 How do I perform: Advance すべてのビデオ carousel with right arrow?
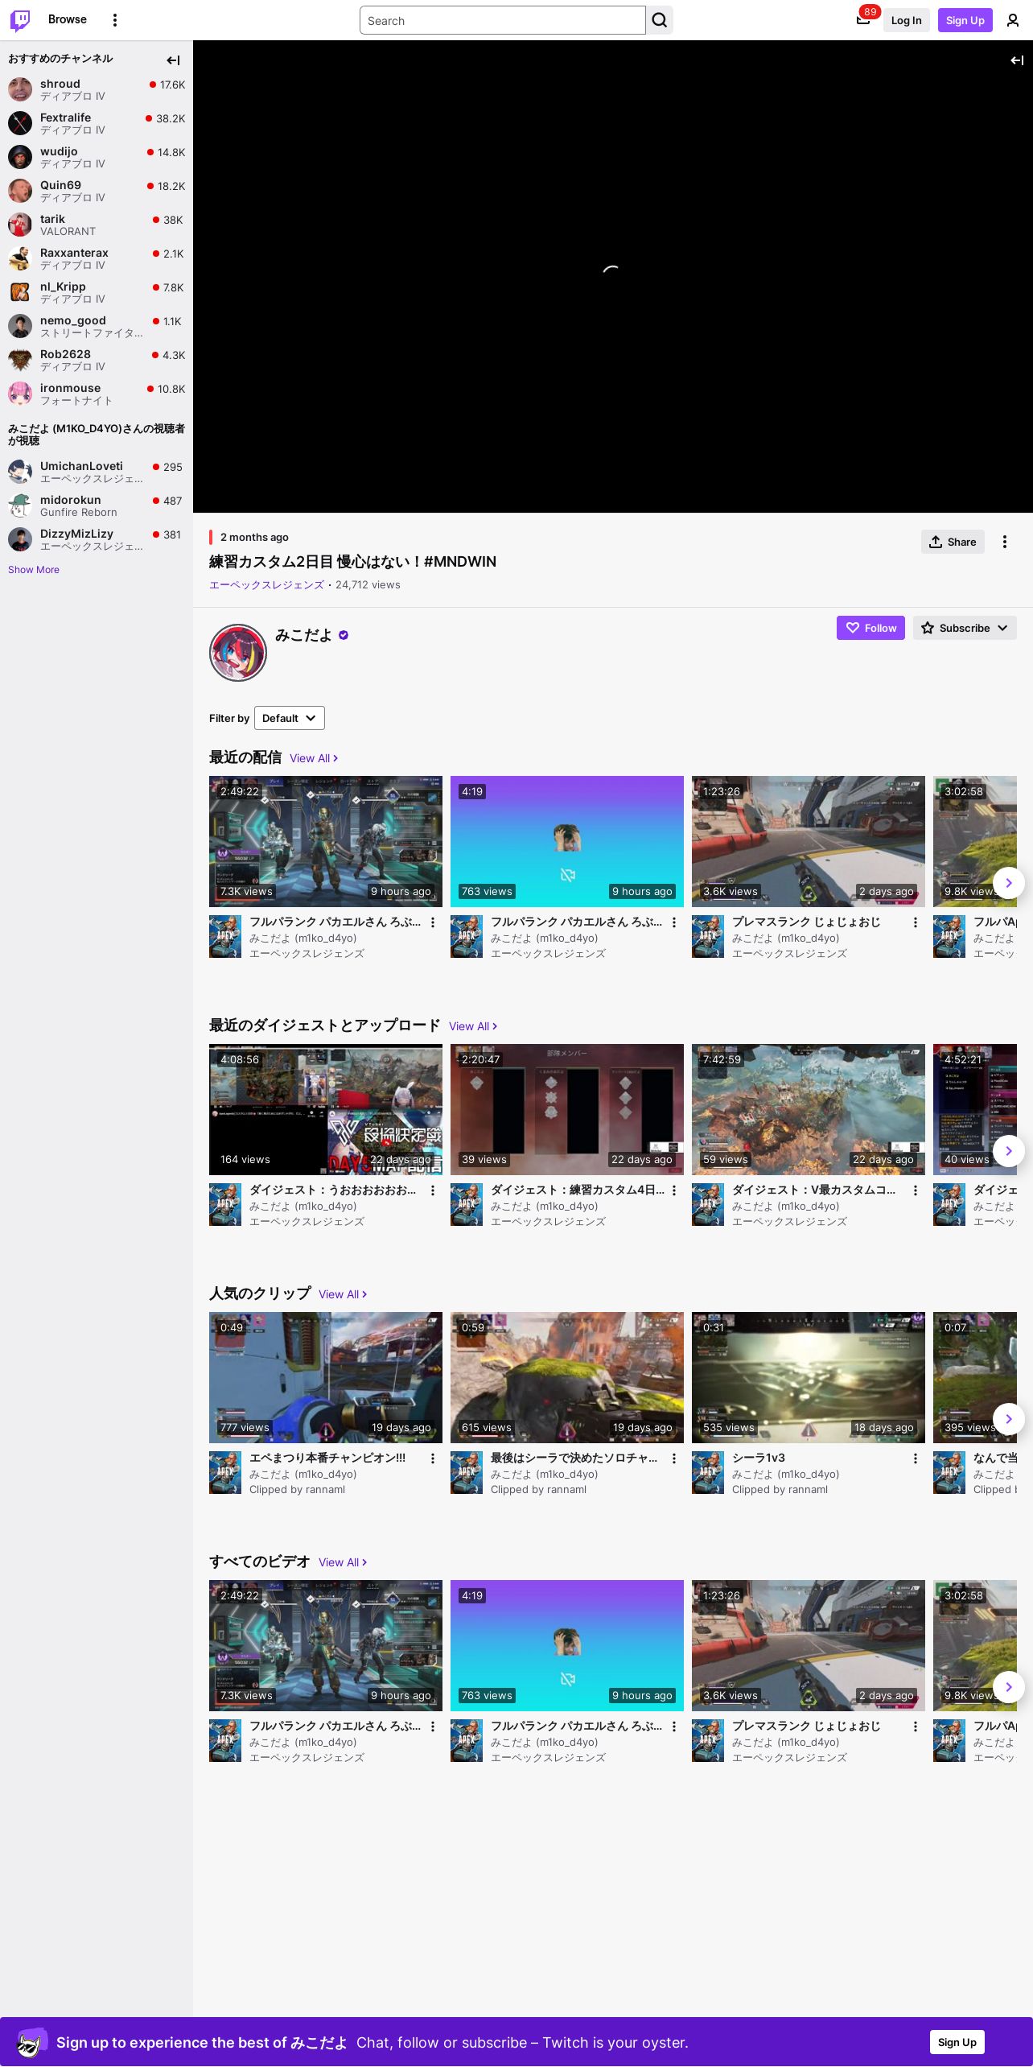coord(1009,1687)
